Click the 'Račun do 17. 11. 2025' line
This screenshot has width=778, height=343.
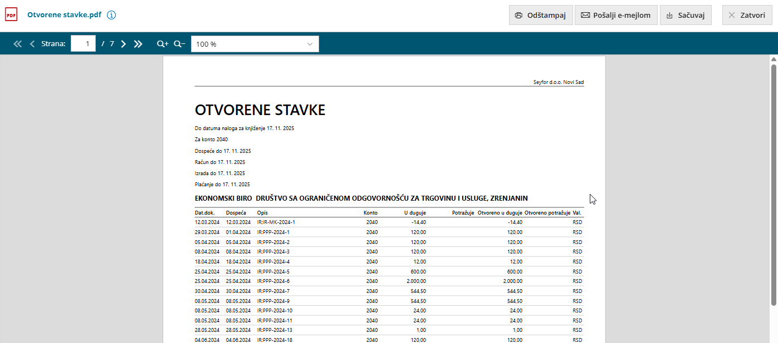coord(220,162)
